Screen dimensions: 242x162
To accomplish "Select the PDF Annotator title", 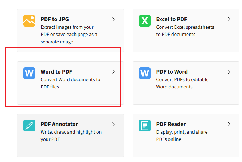I will 59,124.
